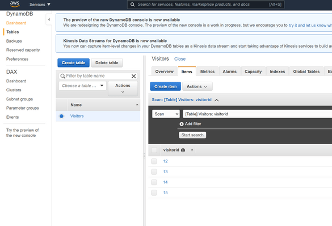Image resolution: width=332 pixels, height=226 pixels.
Task: Open the [Table] Visitors: visitorid selector
Action: tap(257, 114)
